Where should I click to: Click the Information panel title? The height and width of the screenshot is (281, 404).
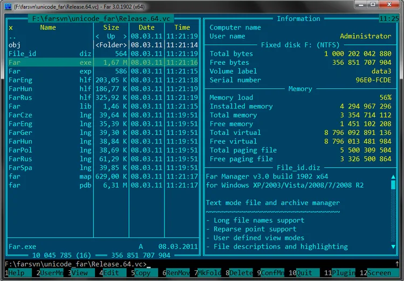tap(298, 18)
